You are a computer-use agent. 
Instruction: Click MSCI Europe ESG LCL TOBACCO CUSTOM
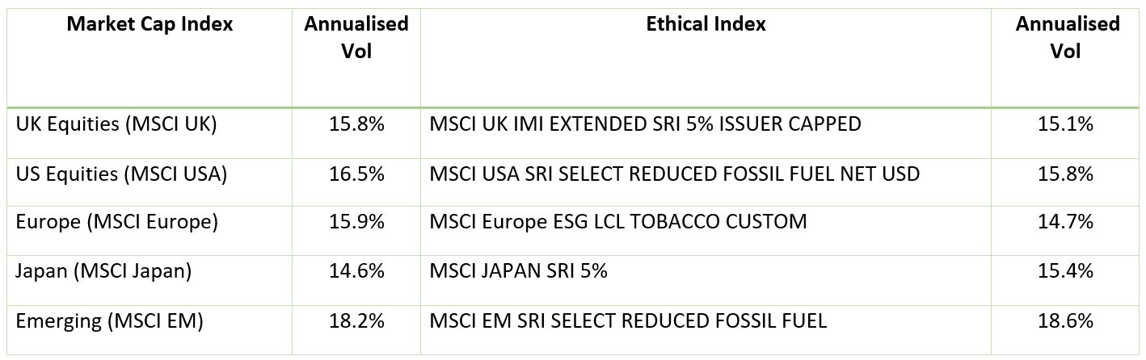click(x=617, y=222)
